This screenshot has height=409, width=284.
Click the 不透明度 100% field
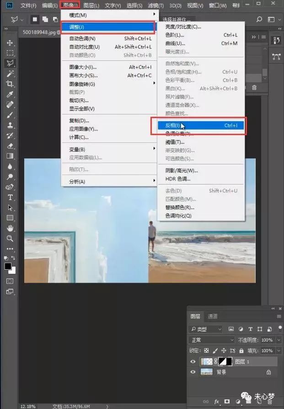coord(268,340)
